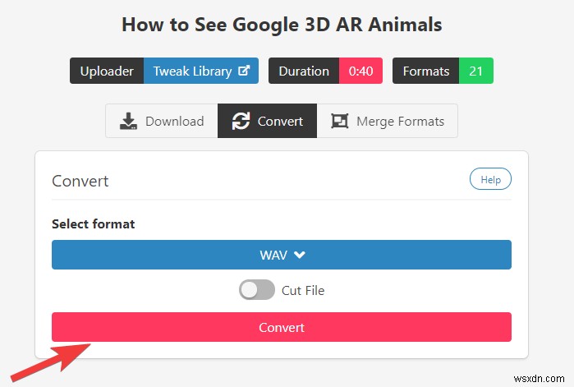Screen dimensions: 574x387
Task: Click the green 21 formats count
Action: [475, 71]
